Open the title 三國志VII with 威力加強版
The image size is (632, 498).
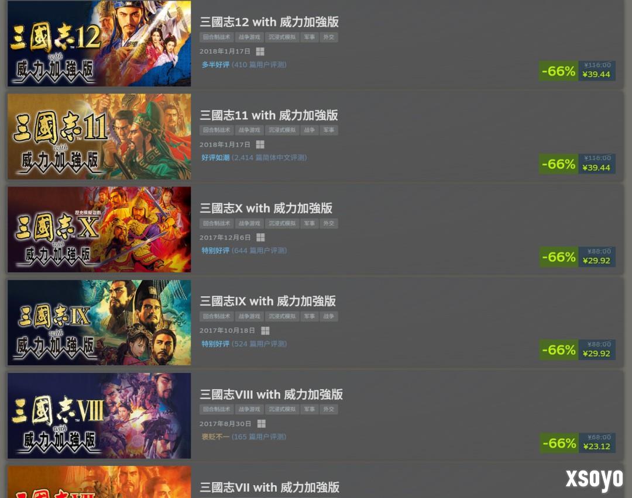[x=269, y=487]
